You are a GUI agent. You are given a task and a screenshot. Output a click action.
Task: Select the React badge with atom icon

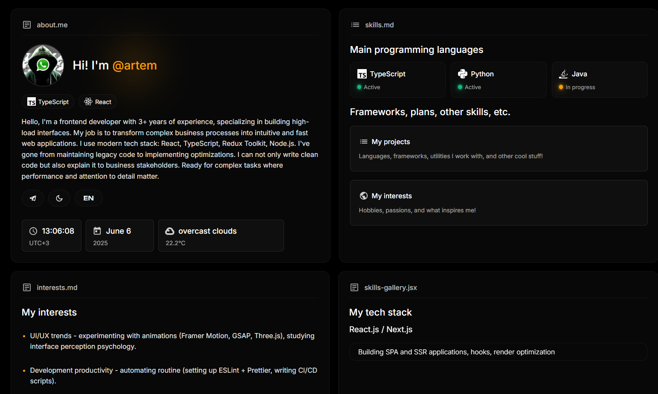coord(98,101)
